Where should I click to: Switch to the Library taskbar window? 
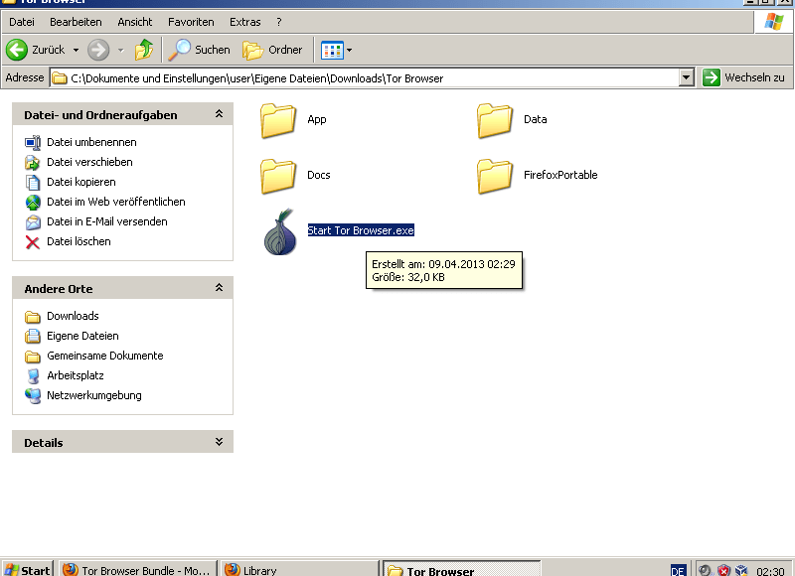[x=300, y=569]
